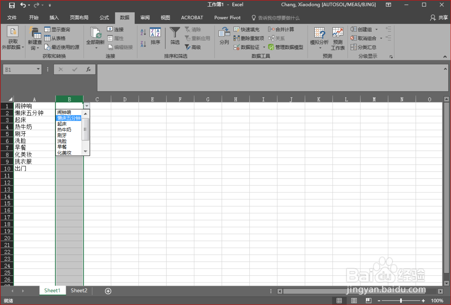Open Recent Sources (最近使用的源)
The width and height of the screenshot is (451, 305).
62,47
